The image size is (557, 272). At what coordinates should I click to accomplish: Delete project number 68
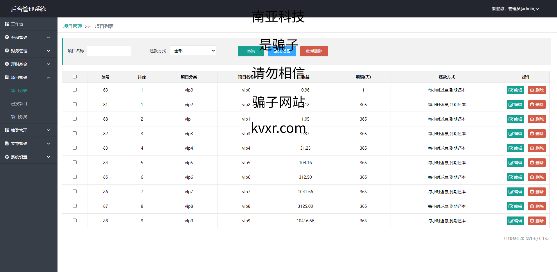pyautogui.click(x=537, y=119)
